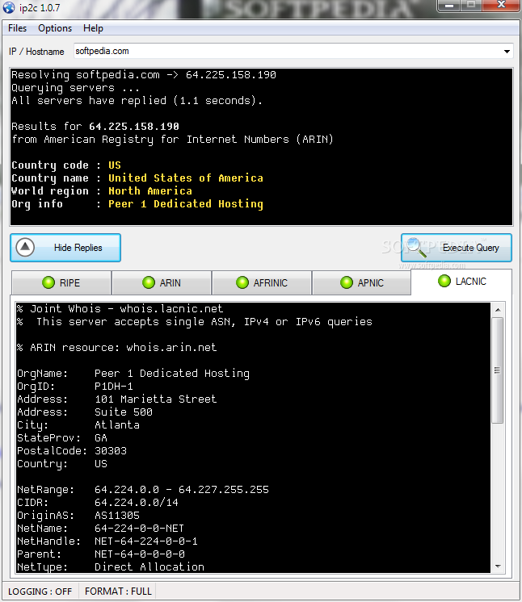Click the up-arrow icon on Hide Replies

coord(25,247)
